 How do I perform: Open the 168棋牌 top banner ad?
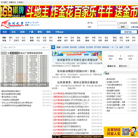[69, 11]
